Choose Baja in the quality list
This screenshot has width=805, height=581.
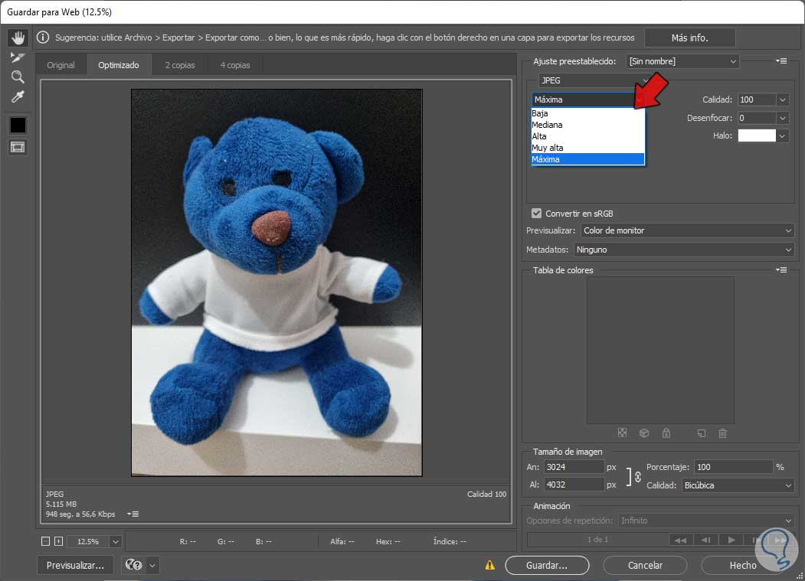(587, 113)
